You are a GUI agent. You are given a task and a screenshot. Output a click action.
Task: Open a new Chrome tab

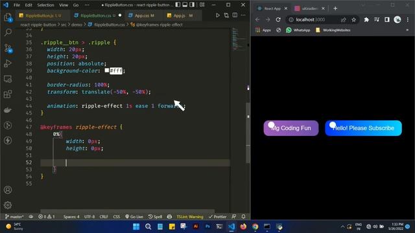tap(335, 8)
